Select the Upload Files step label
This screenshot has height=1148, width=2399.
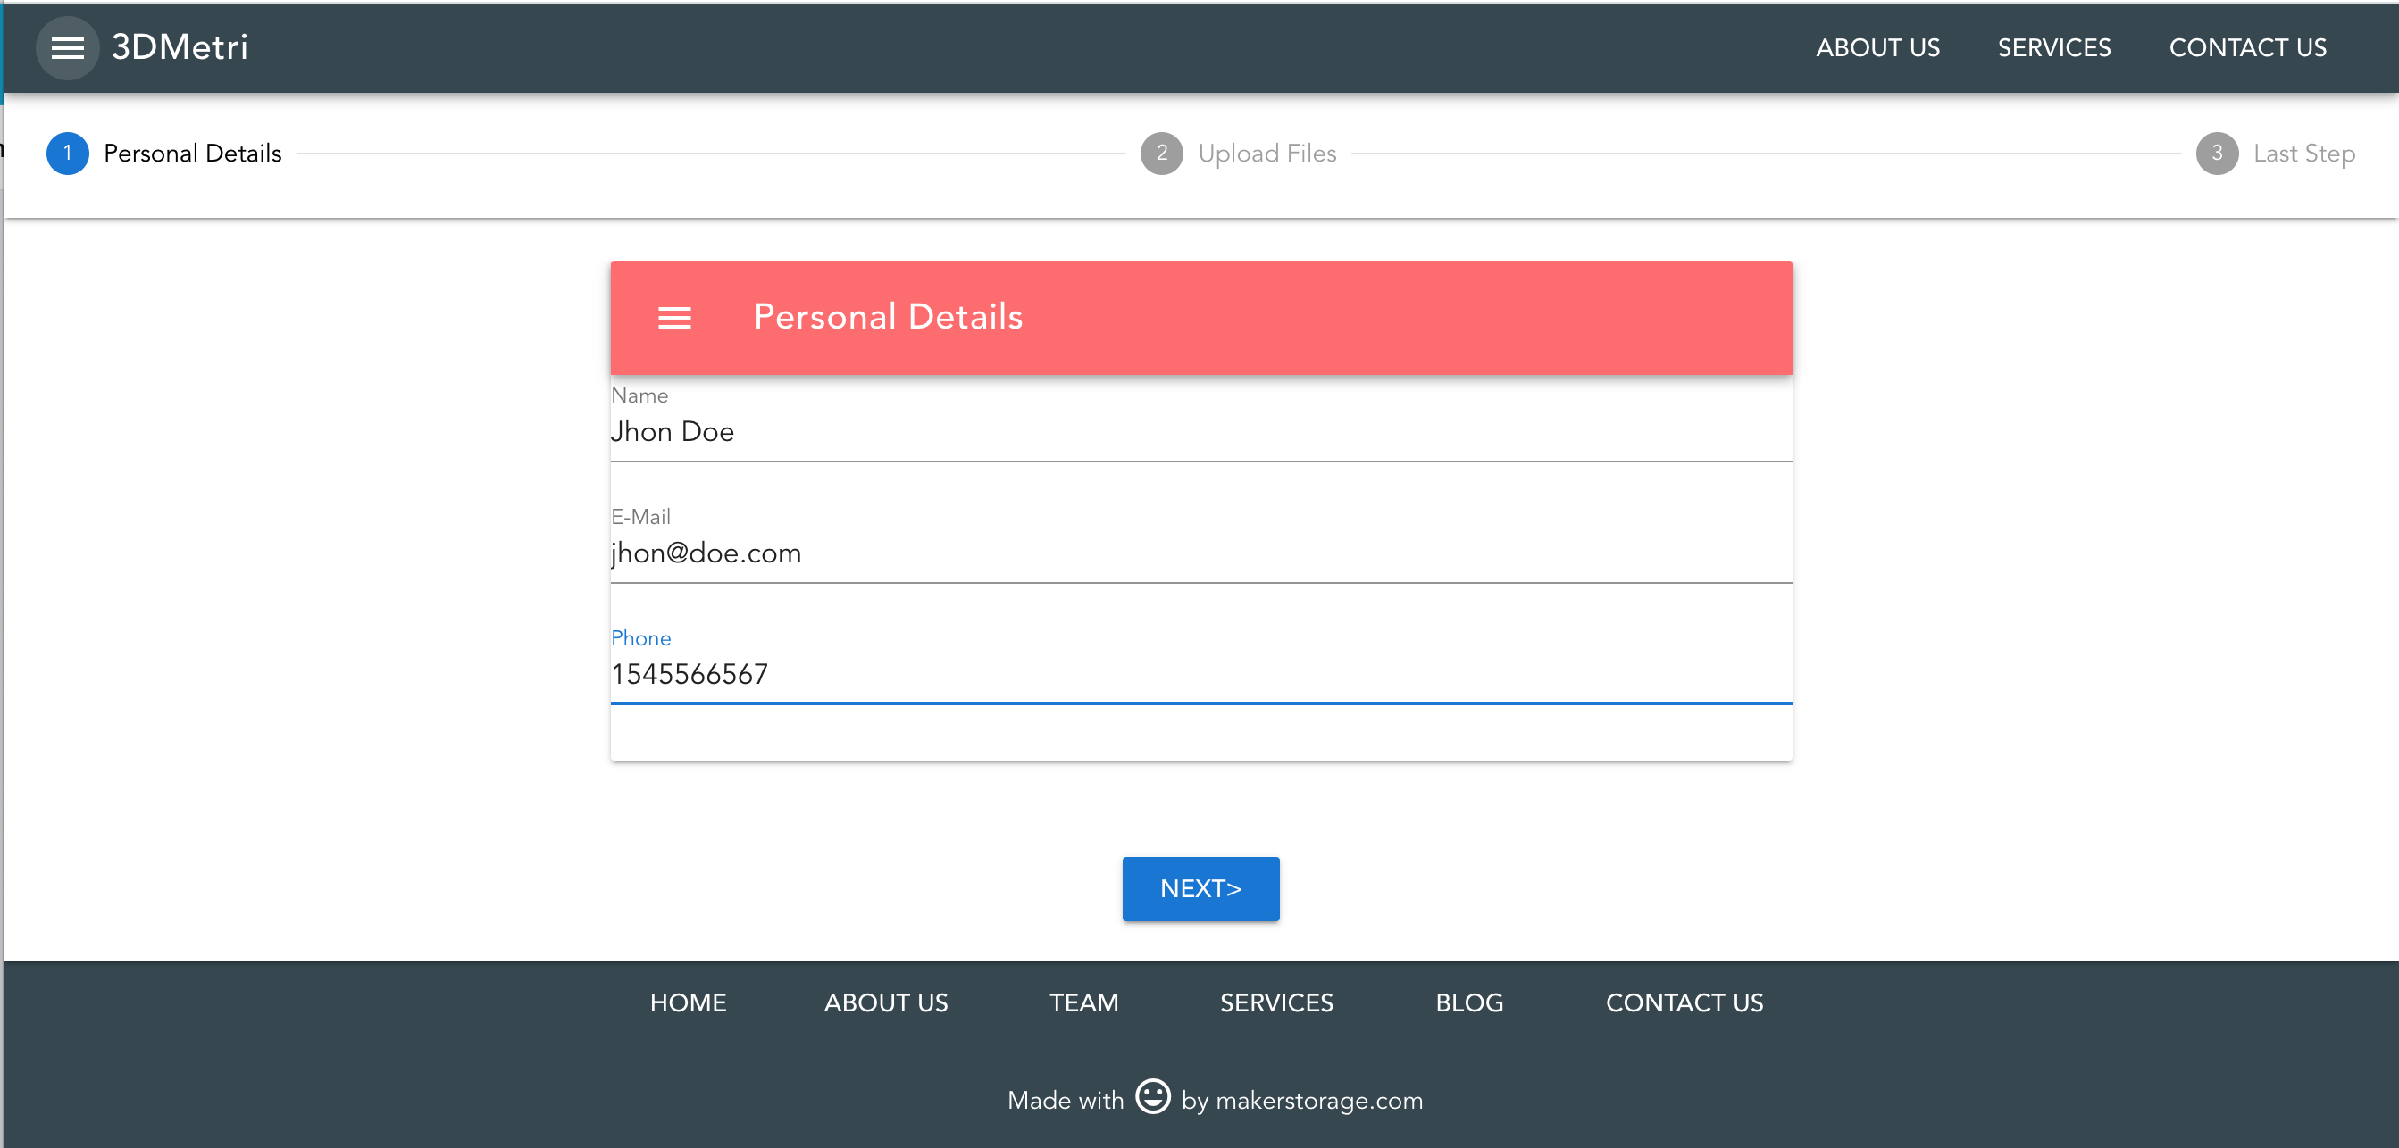pos(1266,154)
